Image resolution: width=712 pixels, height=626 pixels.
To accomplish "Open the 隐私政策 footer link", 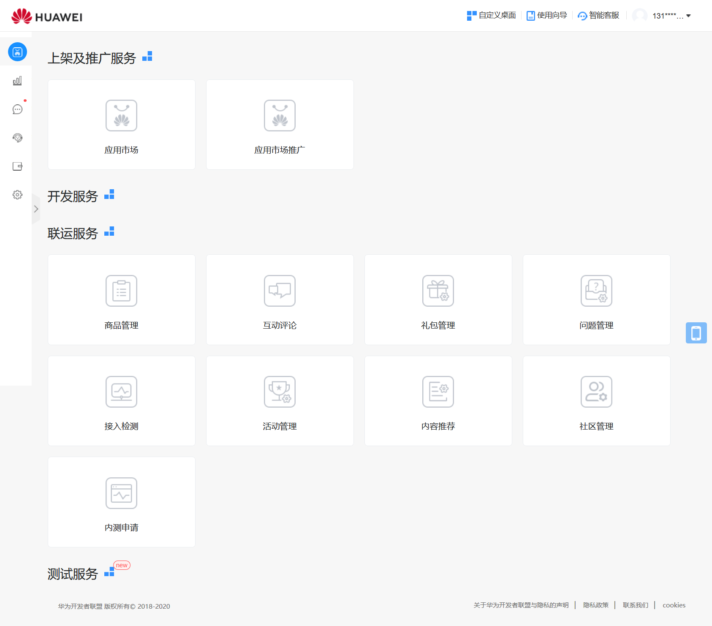I will pyautogui.click(x=596, y=605).
